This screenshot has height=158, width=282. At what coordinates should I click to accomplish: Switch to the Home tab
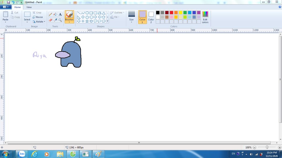click(x=17, y=7)
